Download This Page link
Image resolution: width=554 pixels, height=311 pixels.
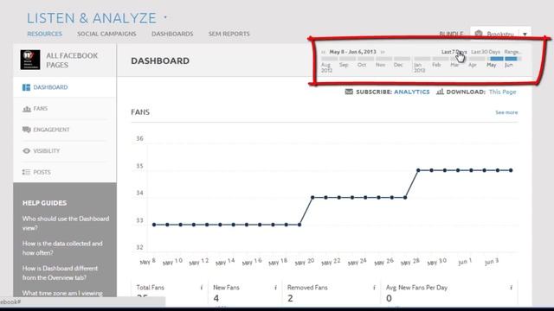(x=502, y=92)
